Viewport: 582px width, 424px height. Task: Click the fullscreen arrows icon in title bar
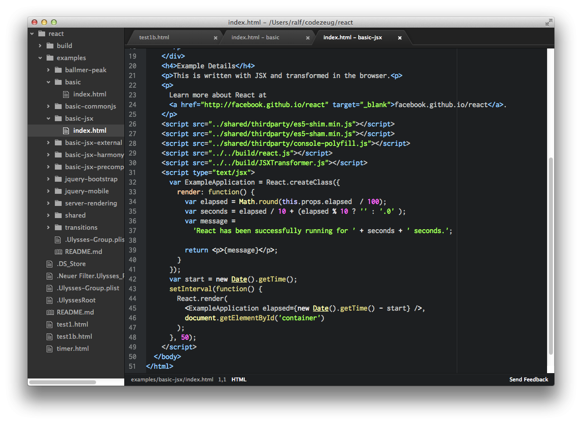pyautogui.click(x=549, y=22)
